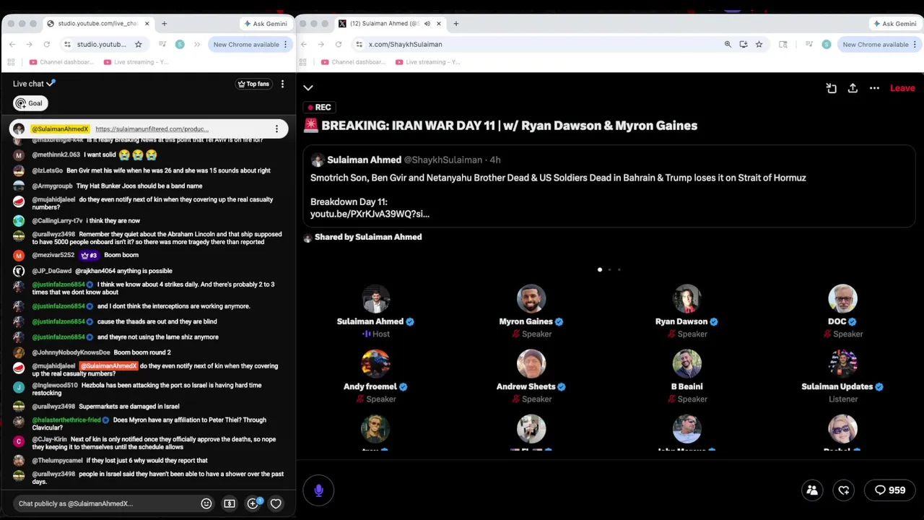The image size is (924, 520).
Task: Reload the YouTube Studio window page
Action: click(x=47, y=44)
